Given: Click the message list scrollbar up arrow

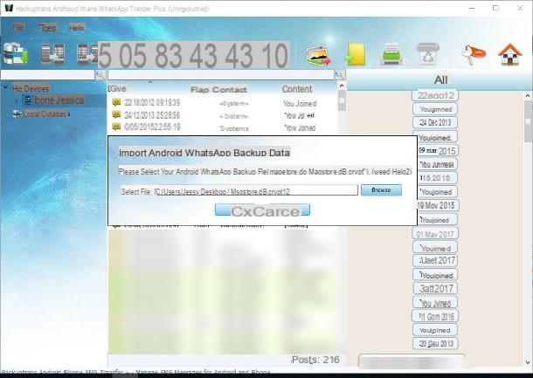Looking at the screenshot, I should [342, 86].
